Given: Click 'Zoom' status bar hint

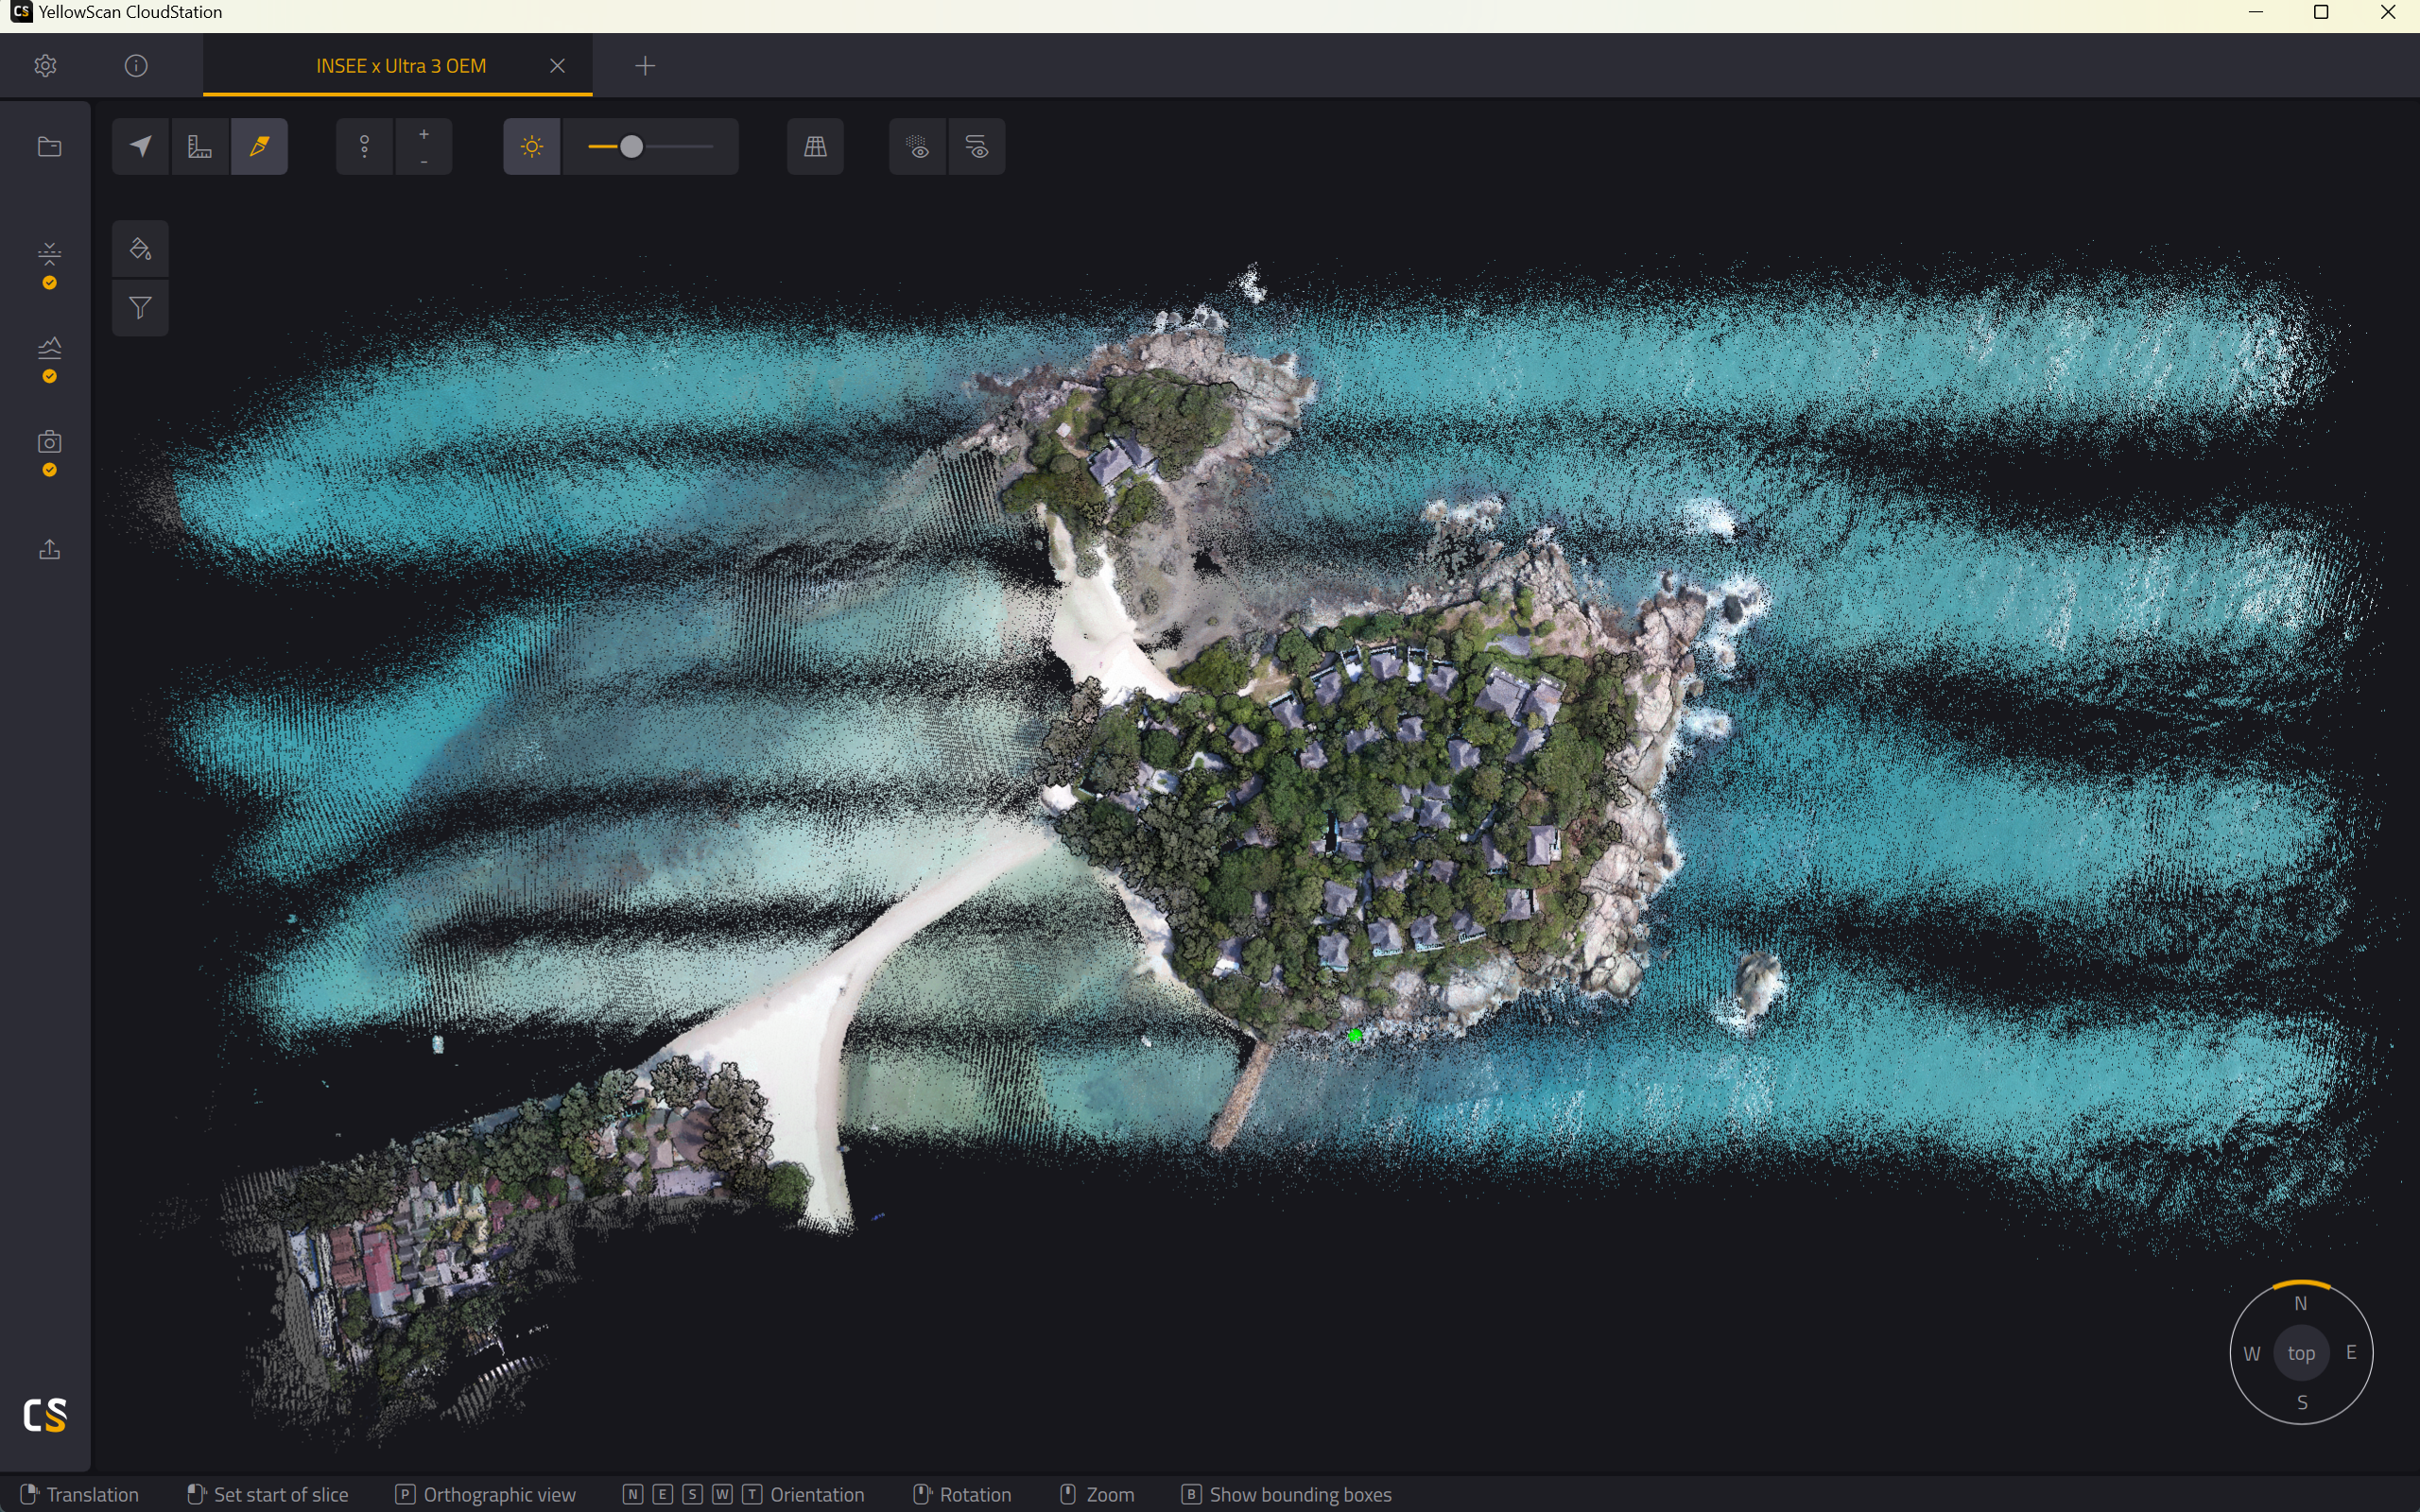Looking at the screenshot, I should tap(1110, 1494).
